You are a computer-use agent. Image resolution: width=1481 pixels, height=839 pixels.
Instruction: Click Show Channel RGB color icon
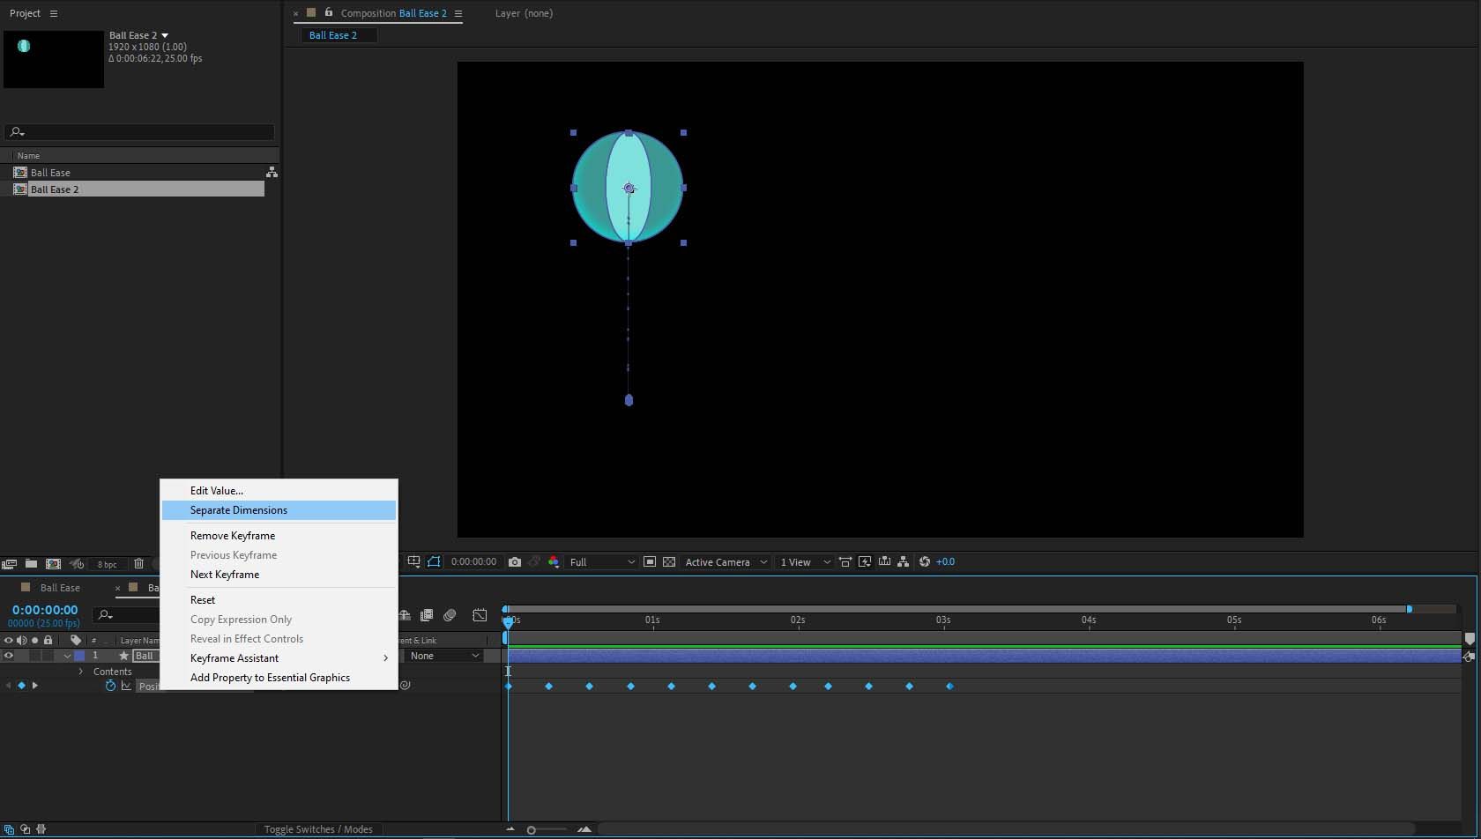point(554,562)
